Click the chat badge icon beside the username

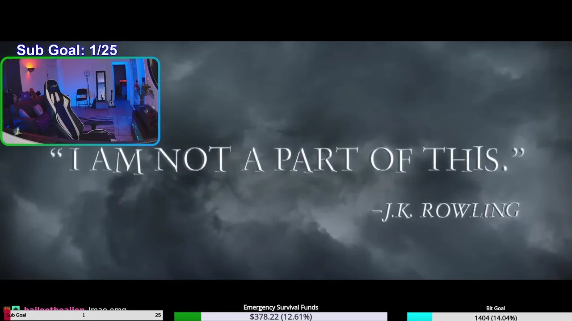[x=16, y=309]
